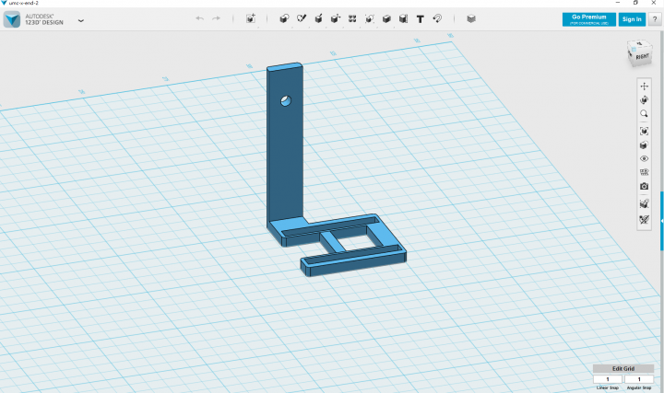
Task: Open the Pattern tools menu
Action: pos(352,18)
